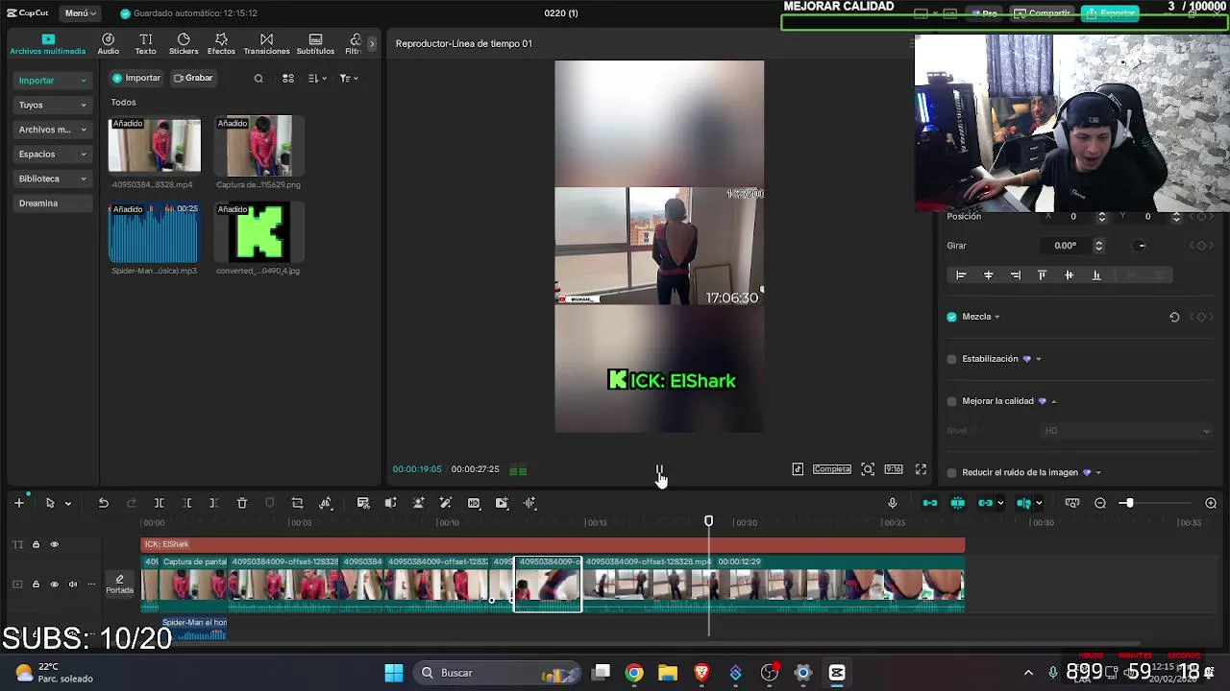Image resolution: width=1230 pixels, height=691 pixels.
Task: Click the Grabar record button
Action: click(193, 79)
